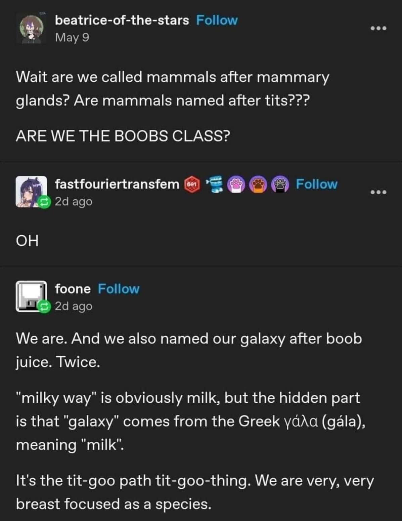Follow the foone blog
Viewport: 402px width, 521px height.
tap(119, 289)
